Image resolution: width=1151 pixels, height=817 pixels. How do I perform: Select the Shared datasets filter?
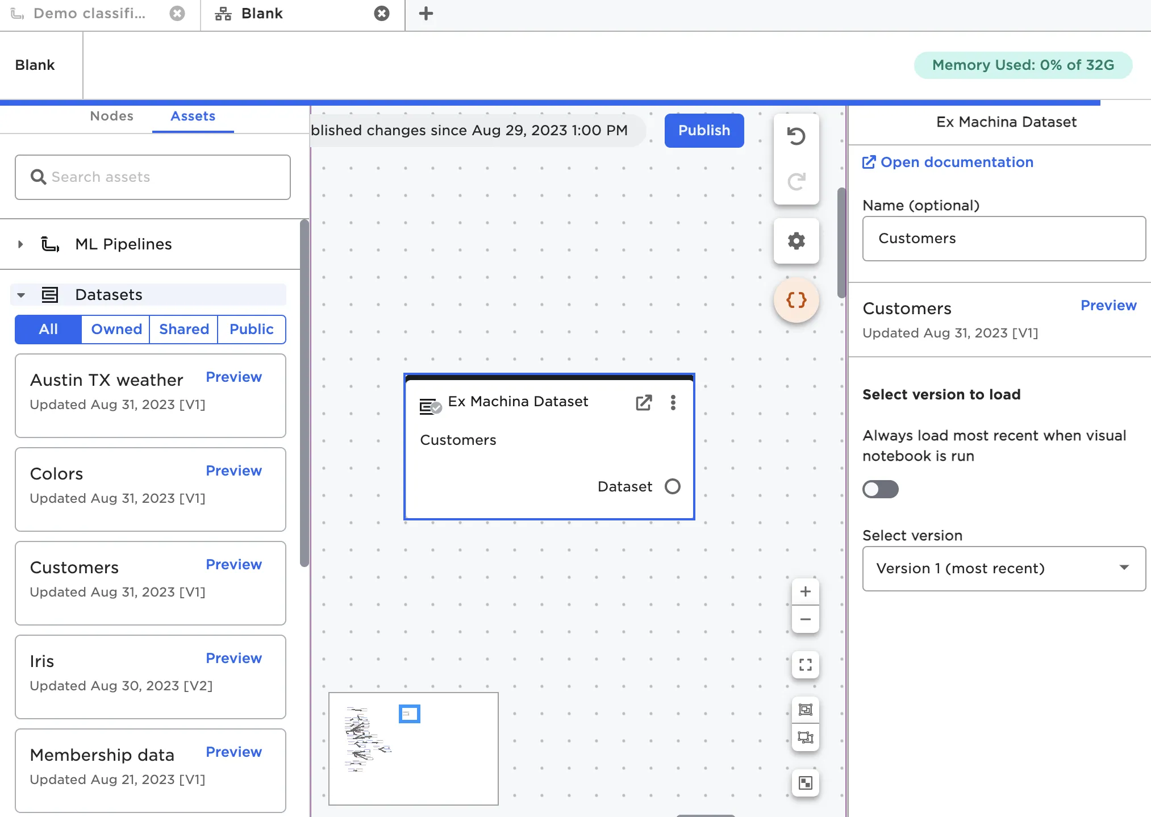pos(184,330)
